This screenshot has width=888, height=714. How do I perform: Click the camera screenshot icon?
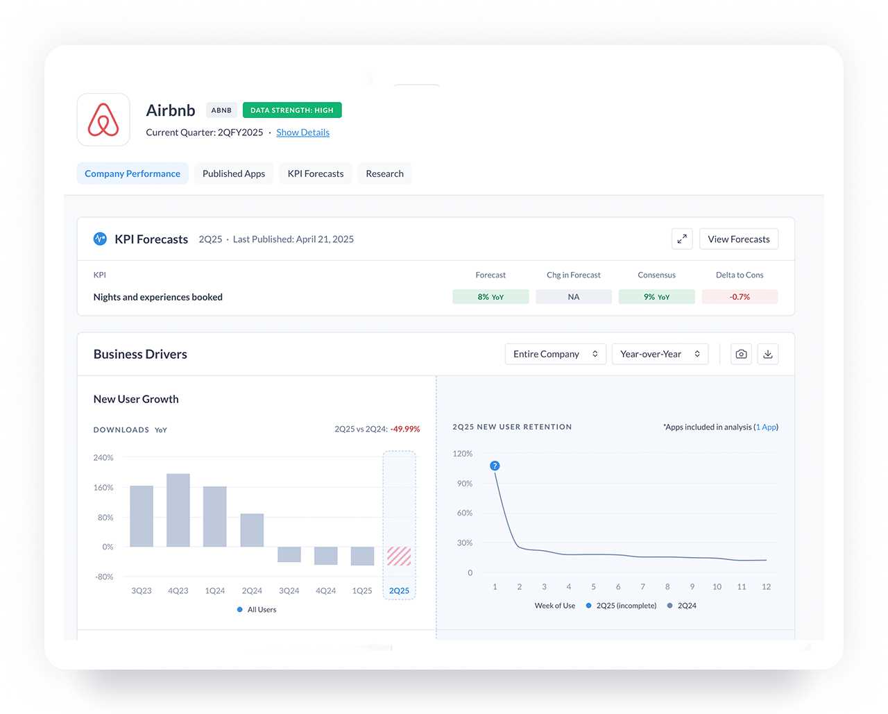point(741,354)
